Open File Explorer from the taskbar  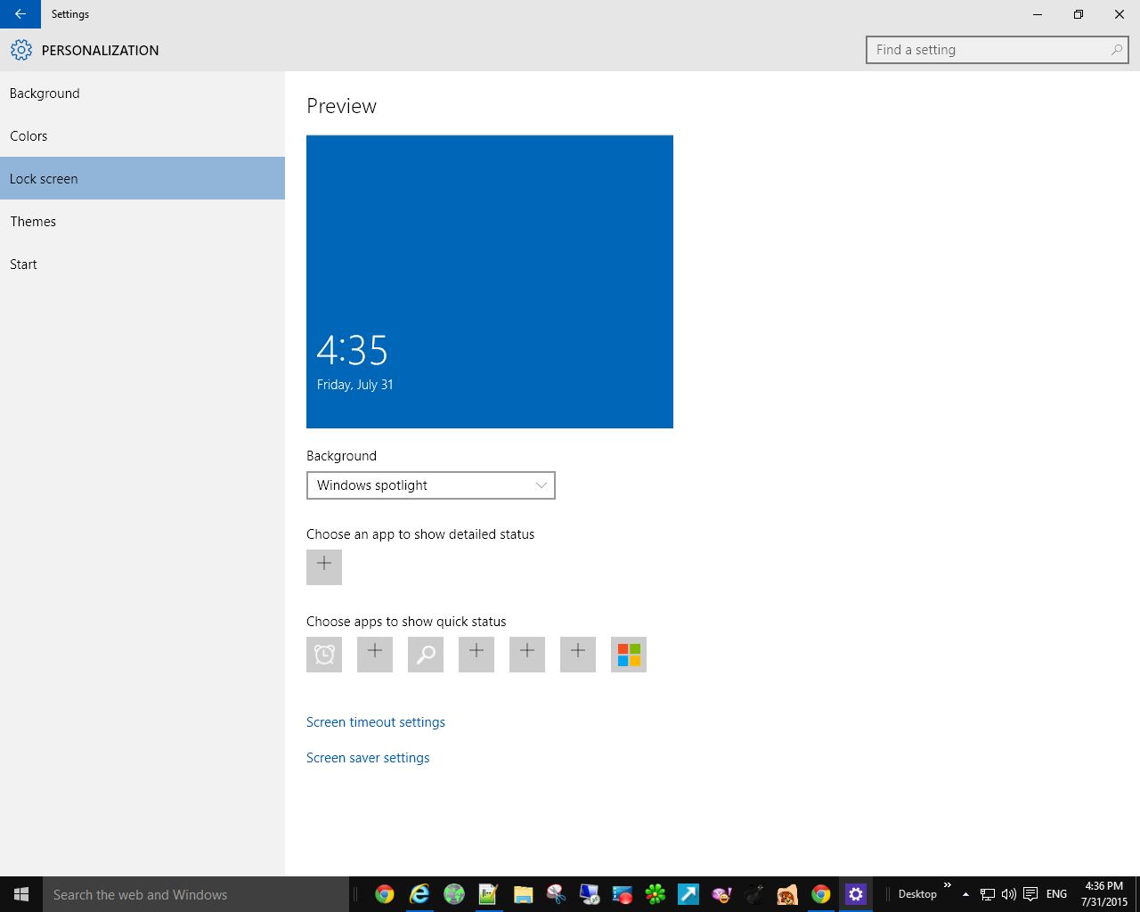(523, 894)
